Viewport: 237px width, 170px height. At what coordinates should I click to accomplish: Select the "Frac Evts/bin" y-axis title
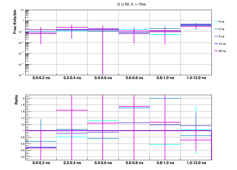pos(15,22)
